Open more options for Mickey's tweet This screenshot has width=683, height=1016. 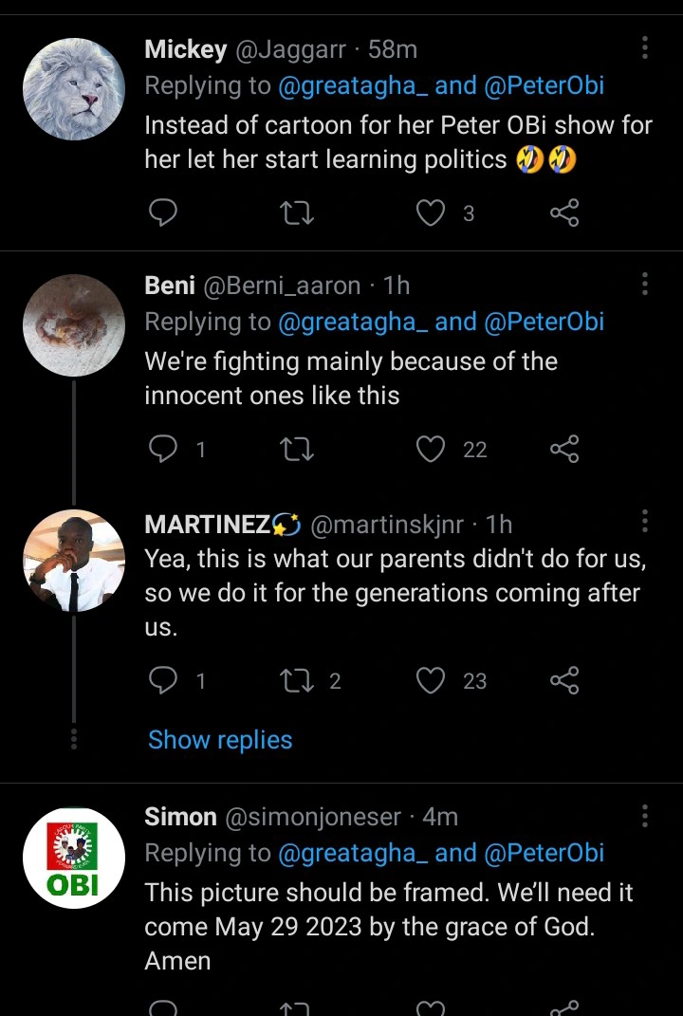tap(645, 48)
